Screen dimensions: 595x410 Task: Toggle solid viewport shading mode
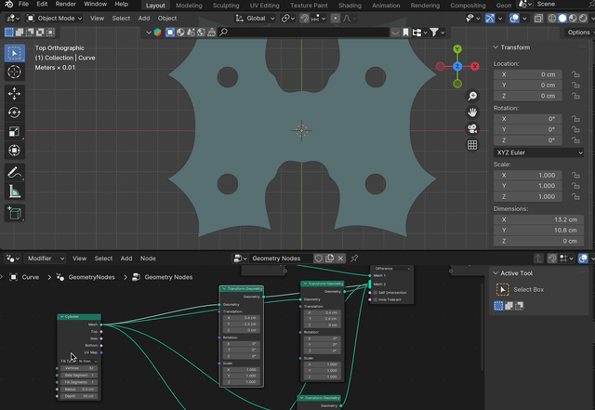562,19
